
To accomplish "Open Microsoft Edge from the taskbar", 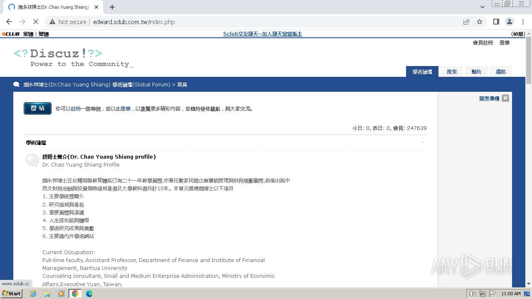I will tap(89, 294).
